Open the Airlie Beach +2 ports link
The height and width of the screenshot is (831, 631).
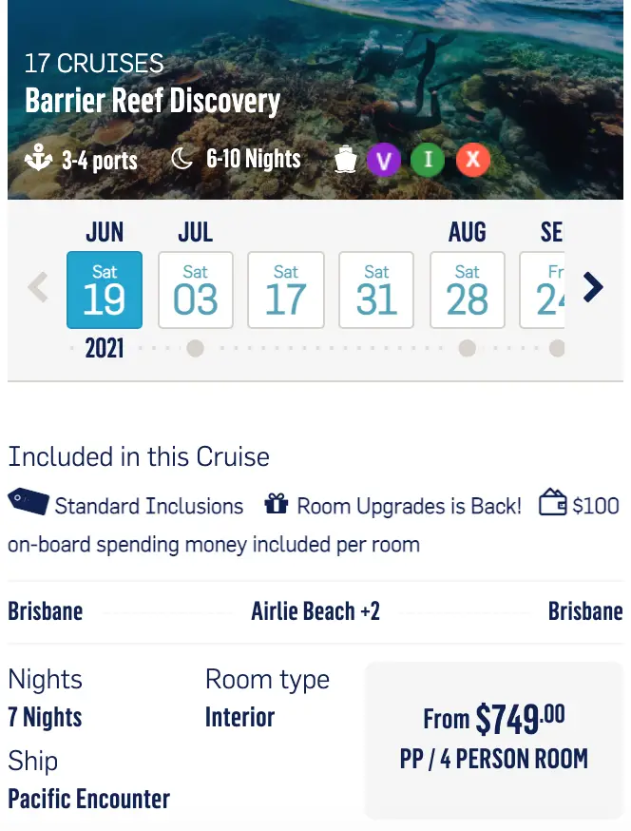(x=315, y=610)
